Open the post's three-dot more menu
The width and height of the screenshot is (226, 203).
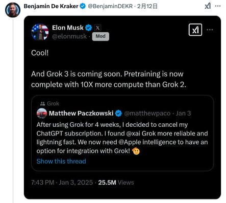(x=218, y=6)
